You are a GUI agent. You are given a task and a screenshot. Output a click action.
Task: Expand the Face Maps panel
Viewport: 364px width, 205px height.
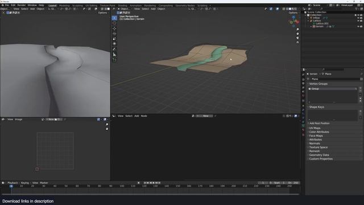(x=316, y=136)
